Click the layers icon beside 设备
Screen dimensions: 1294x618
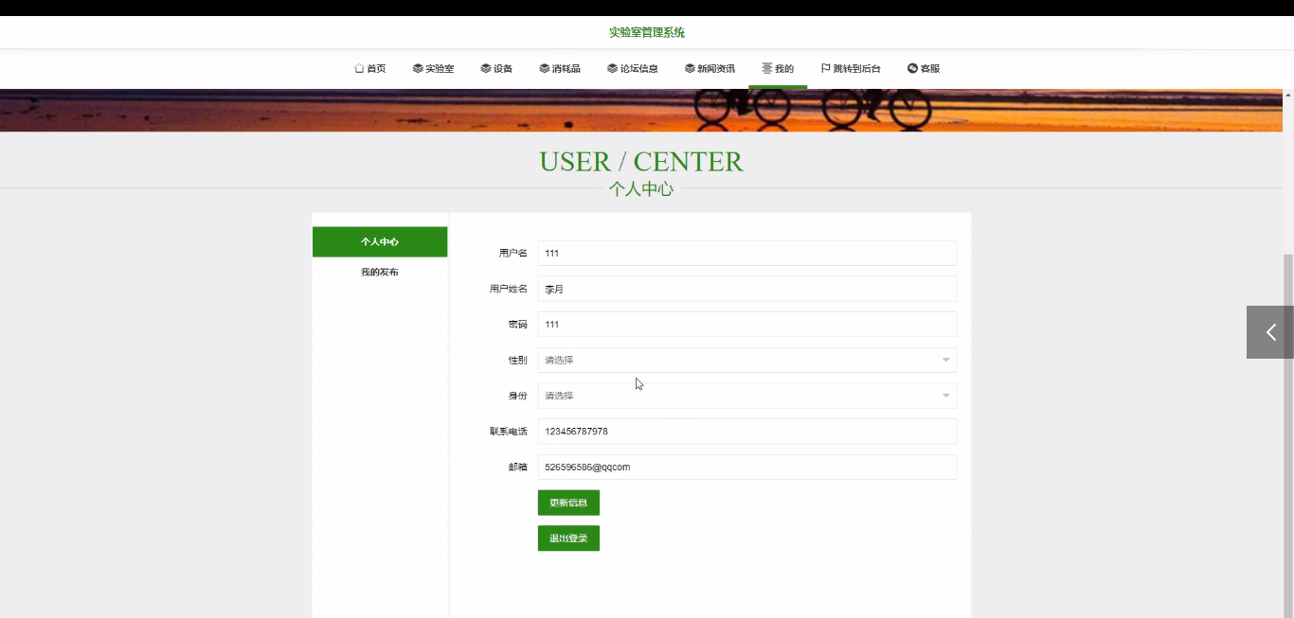pyautogui.click(x=486, y=68)
